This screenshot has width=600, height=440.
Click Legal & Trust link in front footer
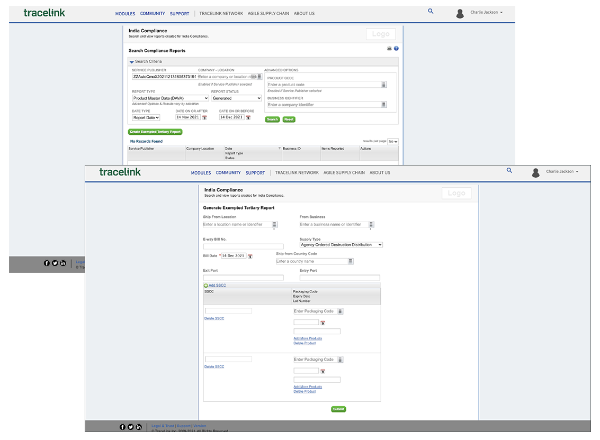tap(163, 426)
